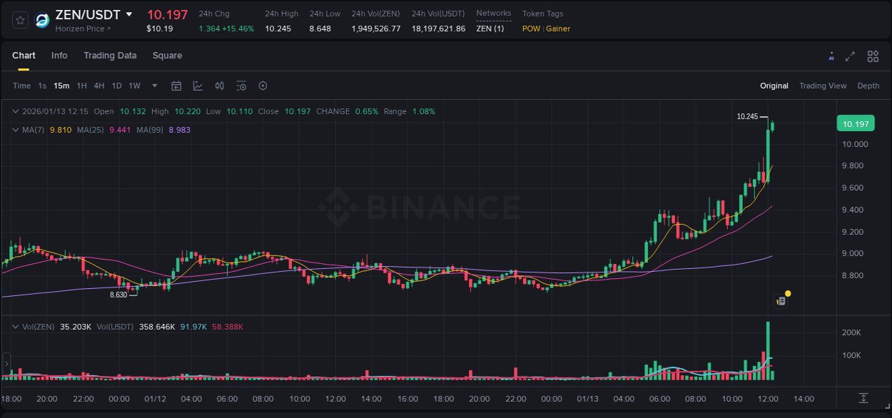892x418 pixels.
Task: Open the indicator display options icon
Action: pyautogui.click(x=241, y=85)
